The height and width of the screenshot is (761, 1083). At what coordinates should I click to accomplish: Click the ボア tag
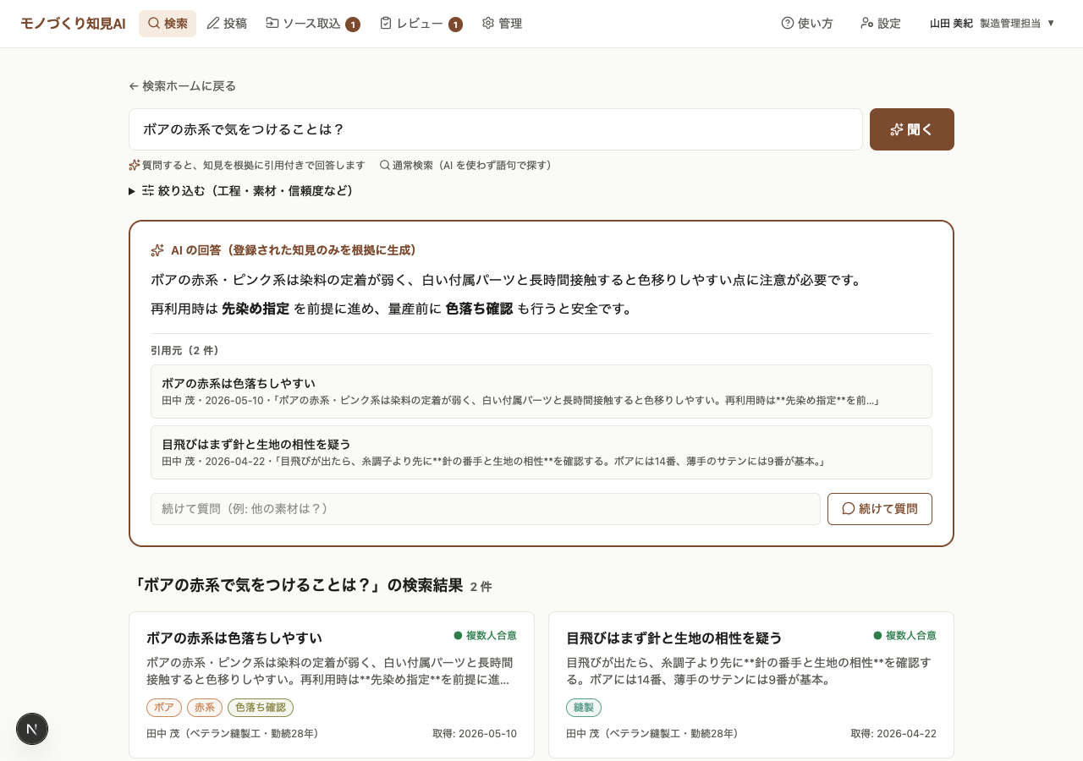(164, 708)
